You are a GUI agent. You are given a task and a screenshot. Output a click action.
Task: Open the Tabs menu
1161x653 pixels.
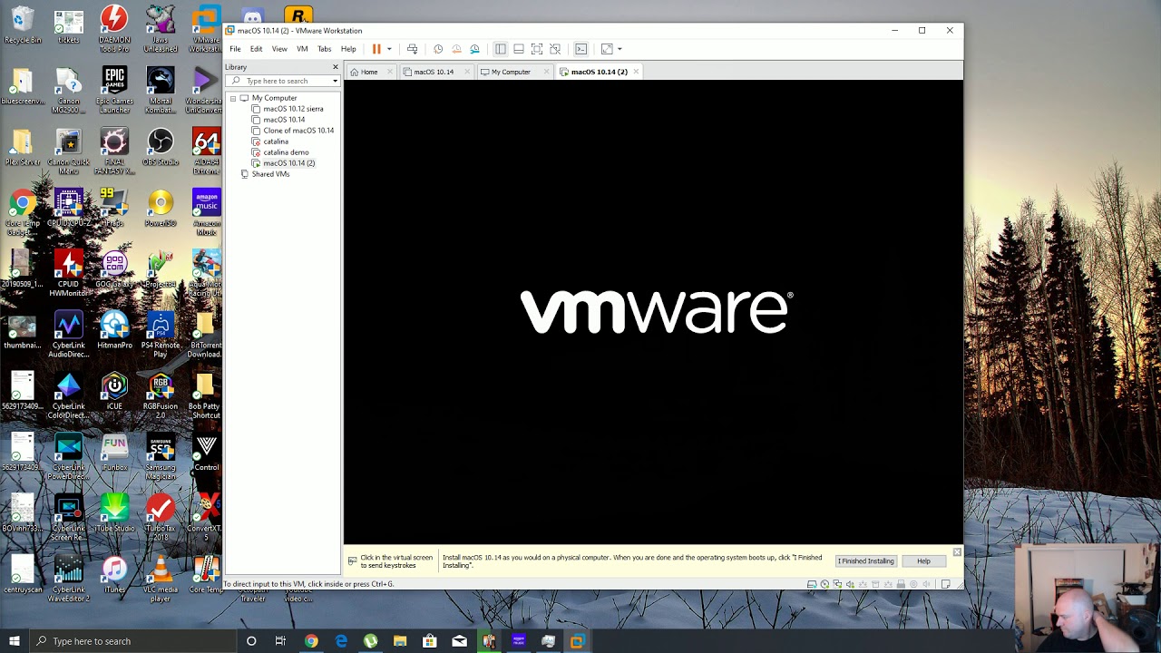[324, 49]
